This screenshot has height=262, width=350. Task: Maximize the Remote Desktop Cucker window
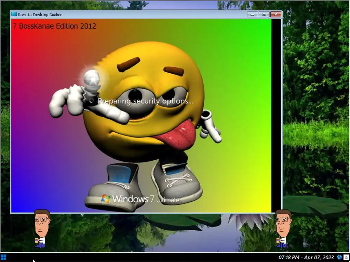pos(264,14)
